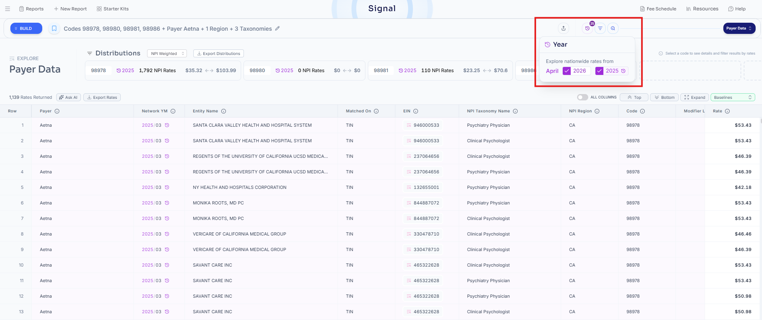Open the Reports menu

tap(31, 9)
